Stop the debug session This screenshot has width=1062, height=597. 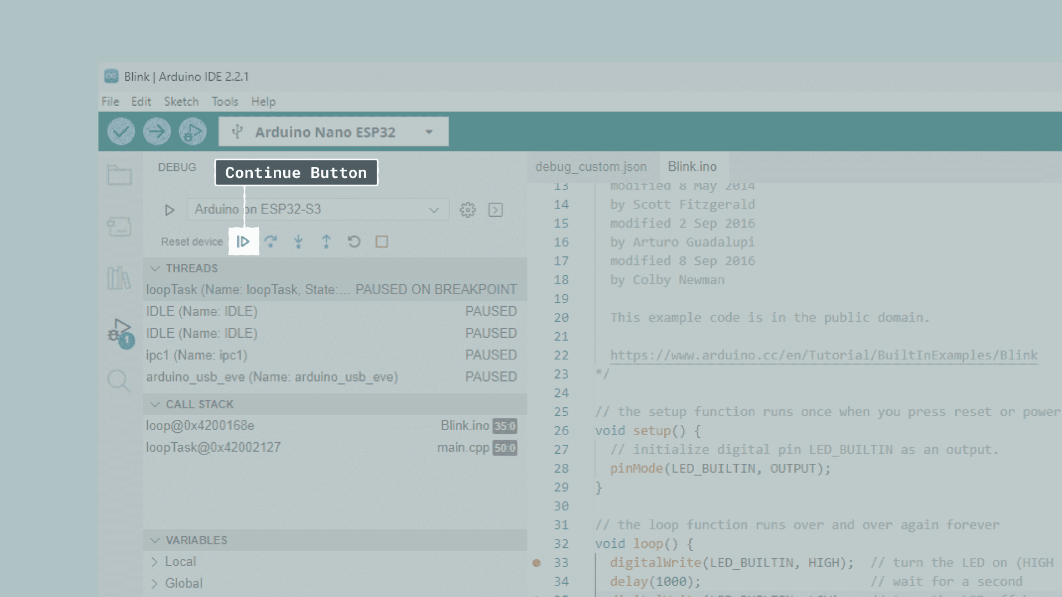382,242
